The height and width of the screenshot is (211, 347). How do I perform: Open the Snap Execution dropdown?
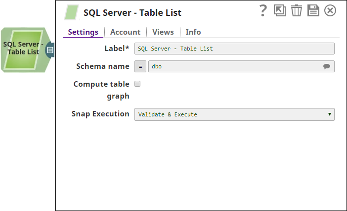click(234, 114)
